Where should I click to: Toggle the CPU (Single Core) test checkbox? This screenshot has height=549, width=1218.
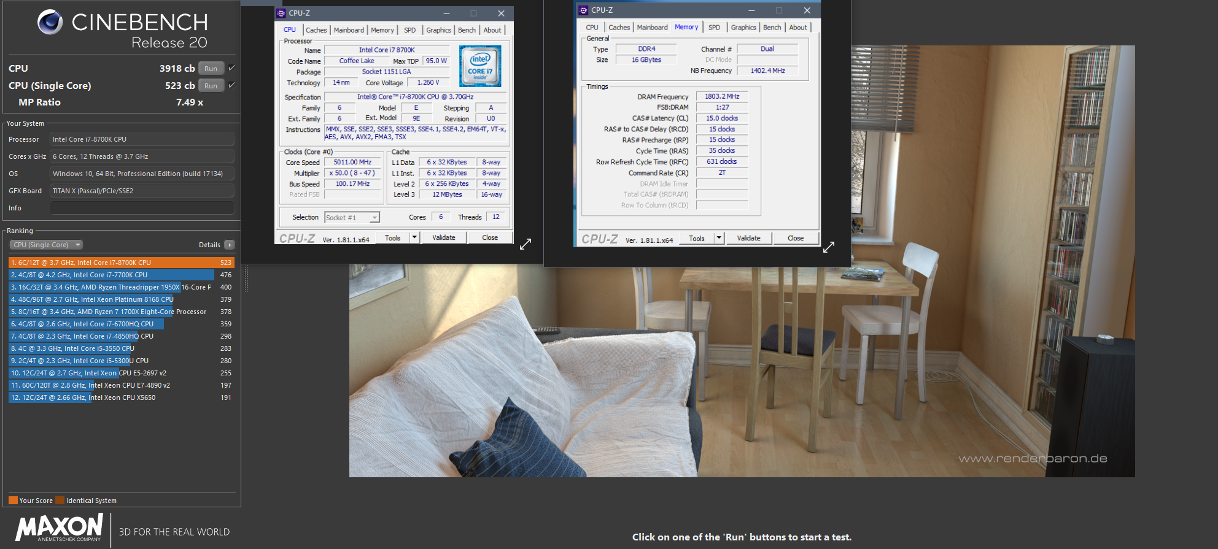231,85
